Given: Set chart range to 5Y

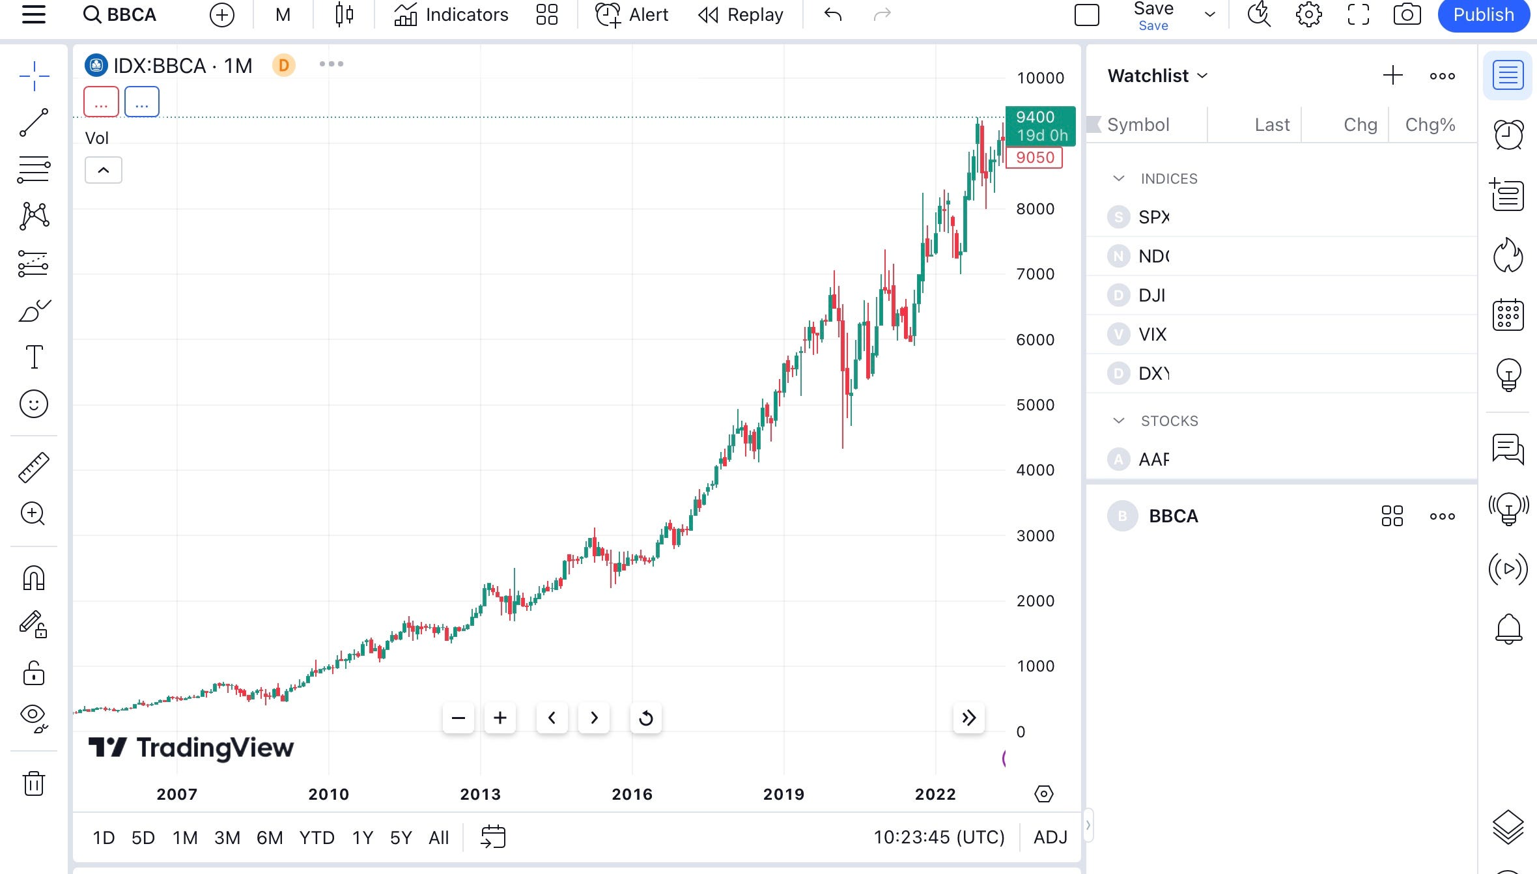Looking at the screenshot, I should tap(401, 838).
